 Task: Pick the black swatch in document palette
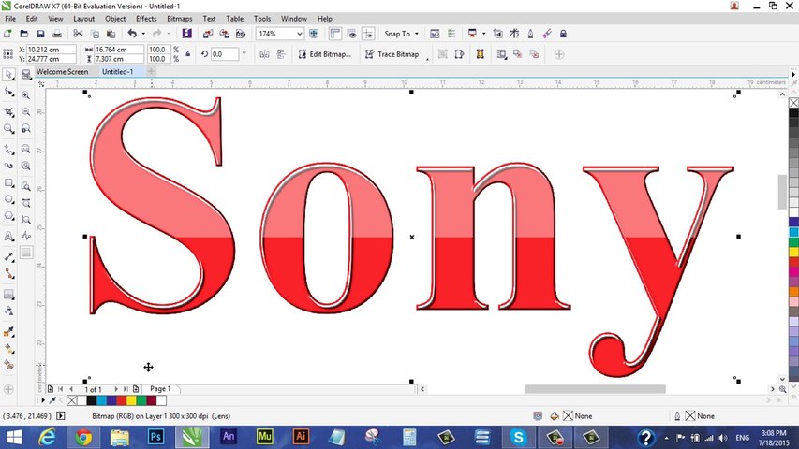[x=91, y=400]
